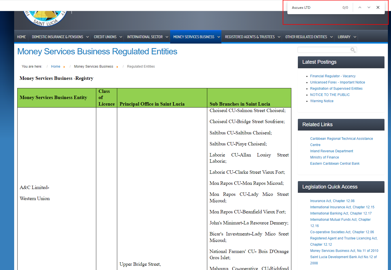
Task: Click the find bar text field
Action: [314, 8]
